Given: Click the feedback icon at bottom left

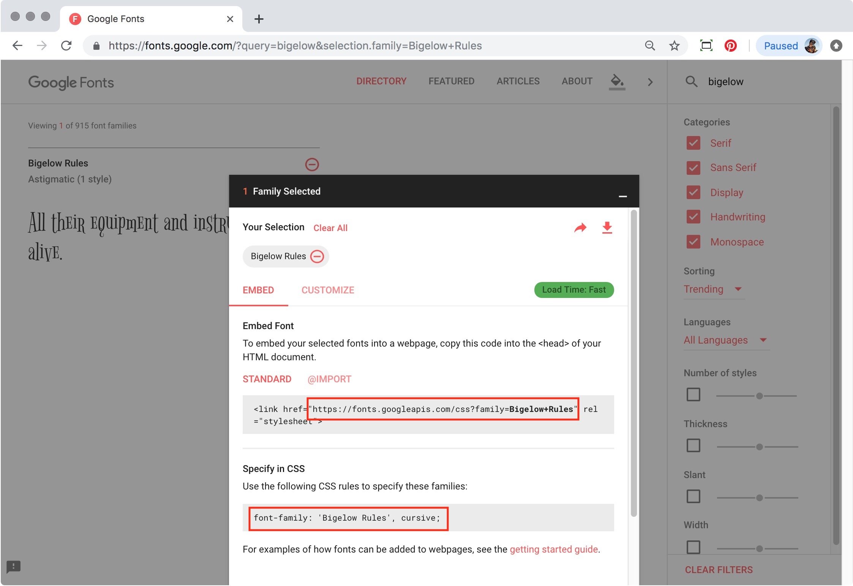Looking at the screenshot, I should (14, 567).
